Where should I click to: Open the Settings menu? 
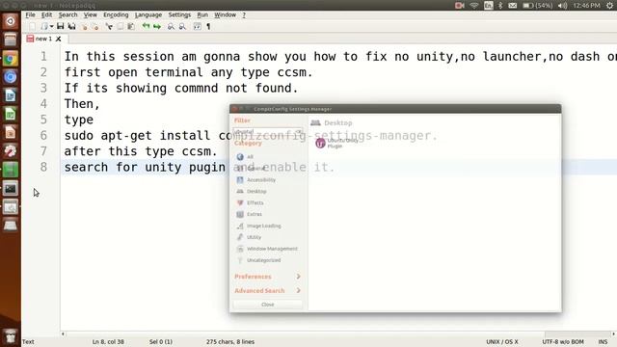point(179,14)
